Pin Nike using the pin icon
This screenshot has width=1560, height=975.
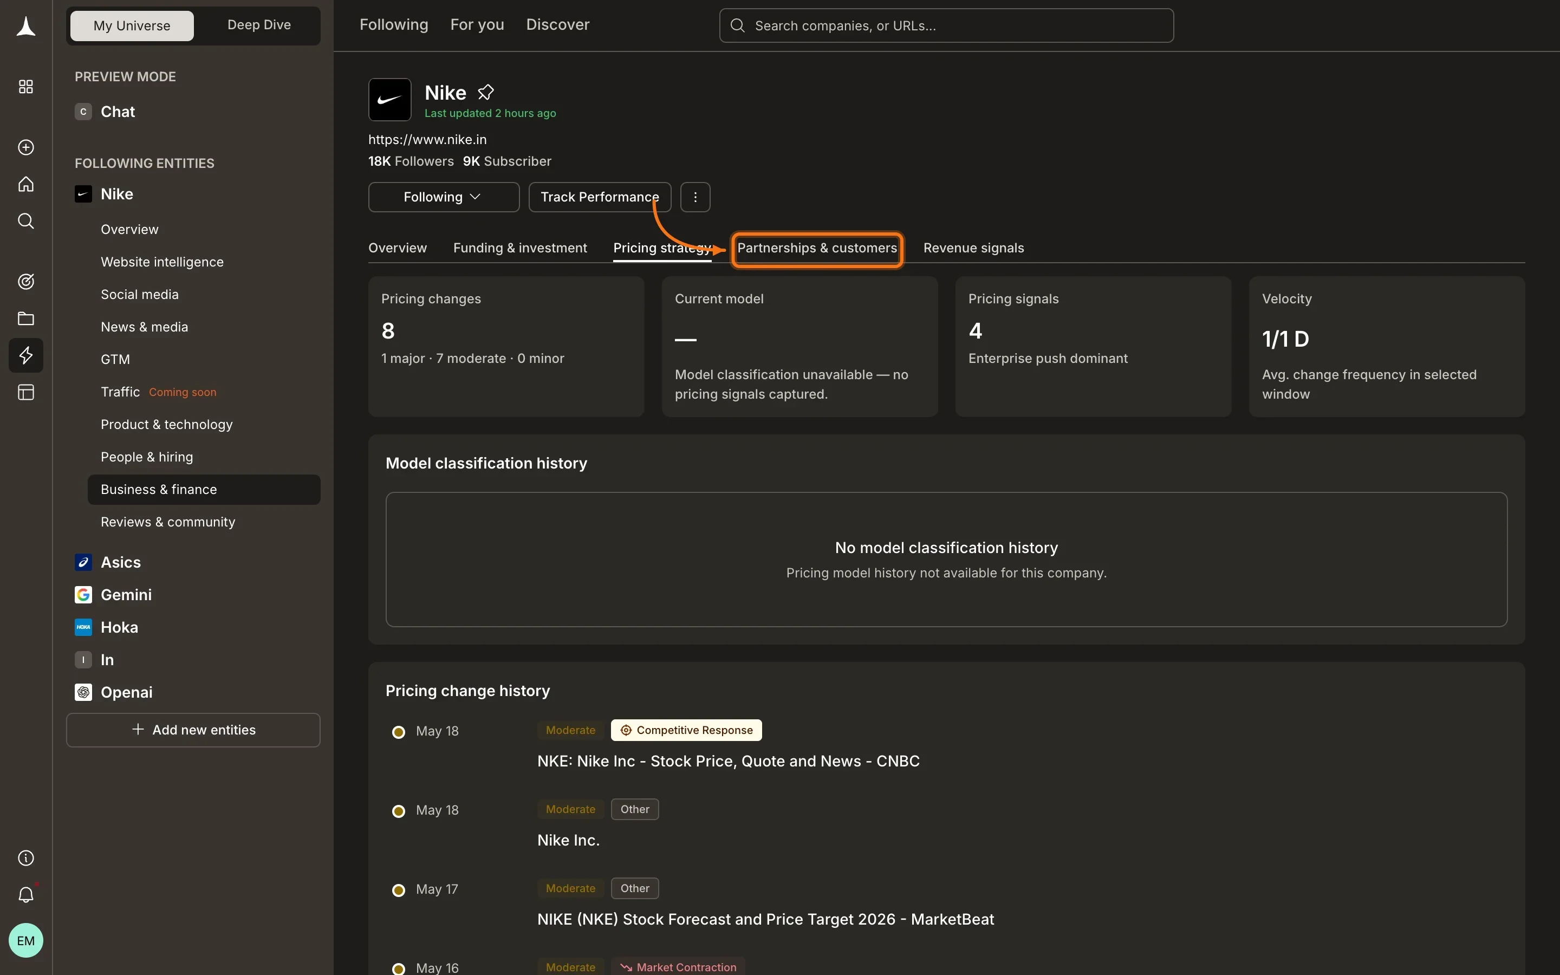tap(485, 92)
